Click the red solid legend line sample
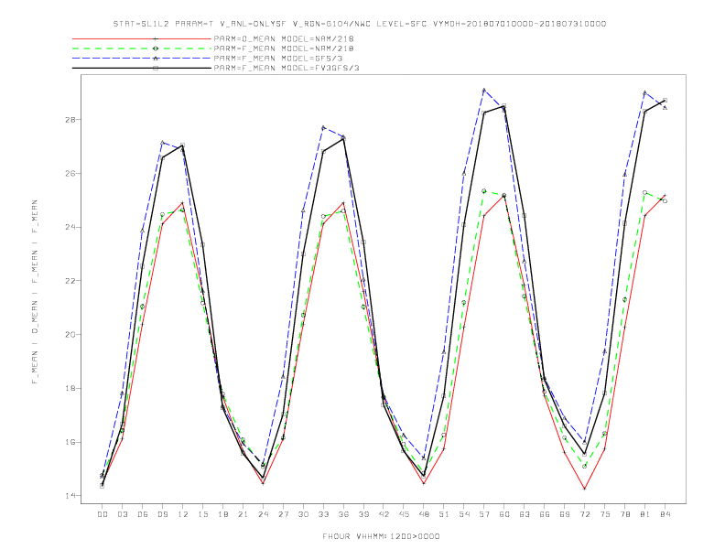The width and height of the screenshot is (725, 560). coord(142,38)
